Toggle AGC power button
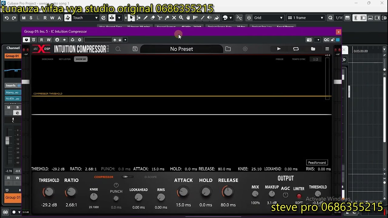The width and height of the screenshot is (388, 218). click(x=285, y=195)
